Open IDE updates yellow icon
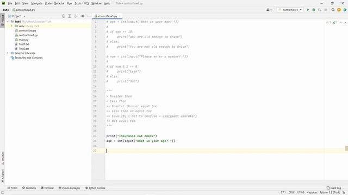This screenshot has width=348, height=195. (x=339, y=10)
